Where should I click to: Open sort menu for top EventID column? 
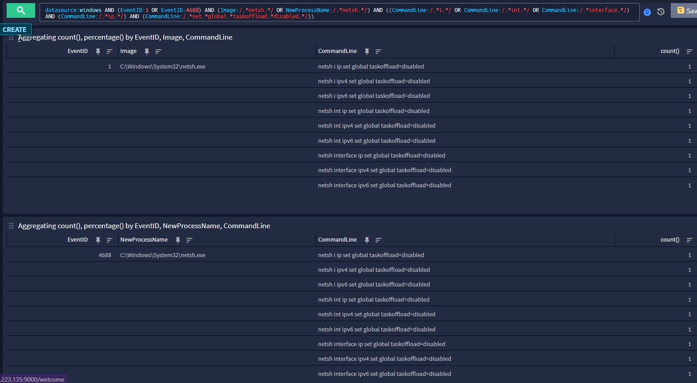(109, 52)
